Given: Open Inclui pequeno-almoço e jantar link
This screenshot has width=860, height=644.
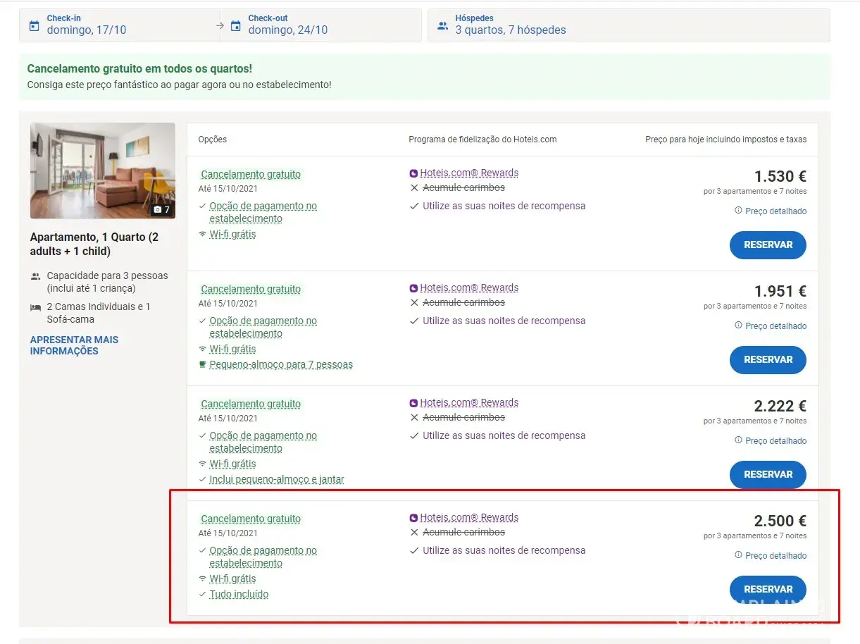Looking at the screenshot, I should (x=277, y=479).
